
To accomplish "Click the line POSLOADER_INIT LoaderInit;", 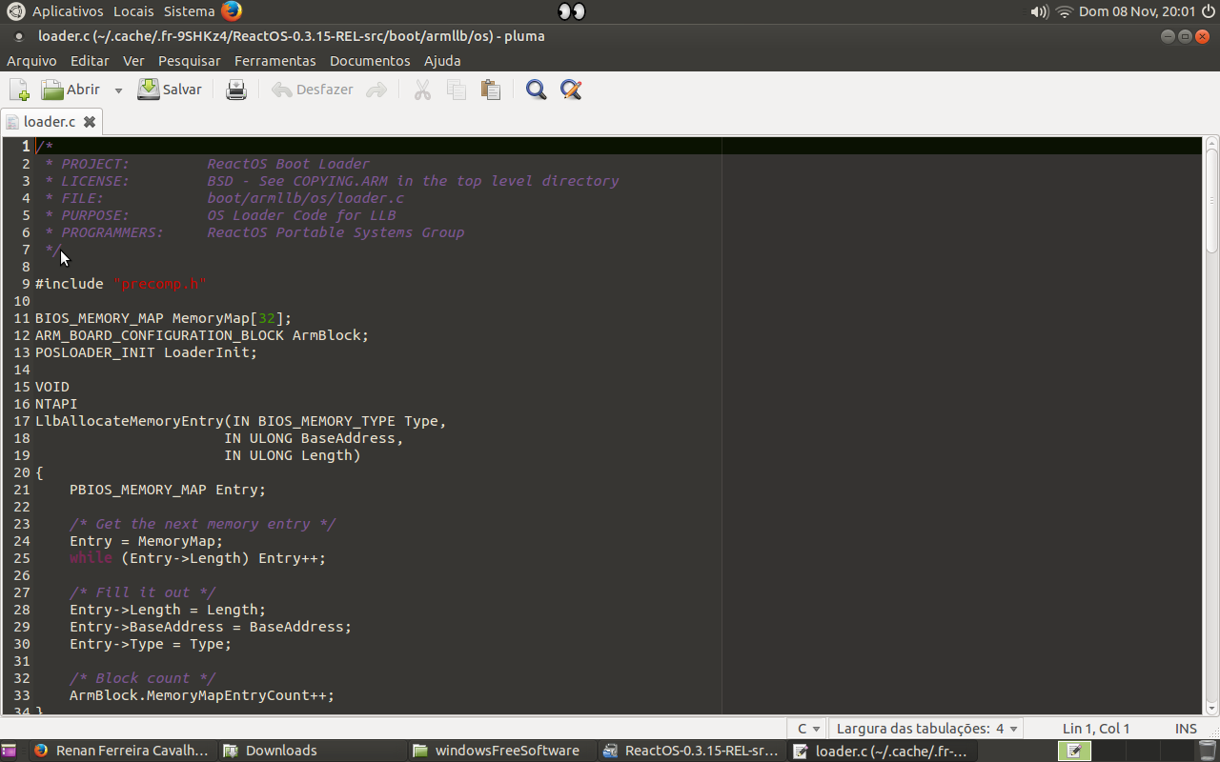I will 146,352.
